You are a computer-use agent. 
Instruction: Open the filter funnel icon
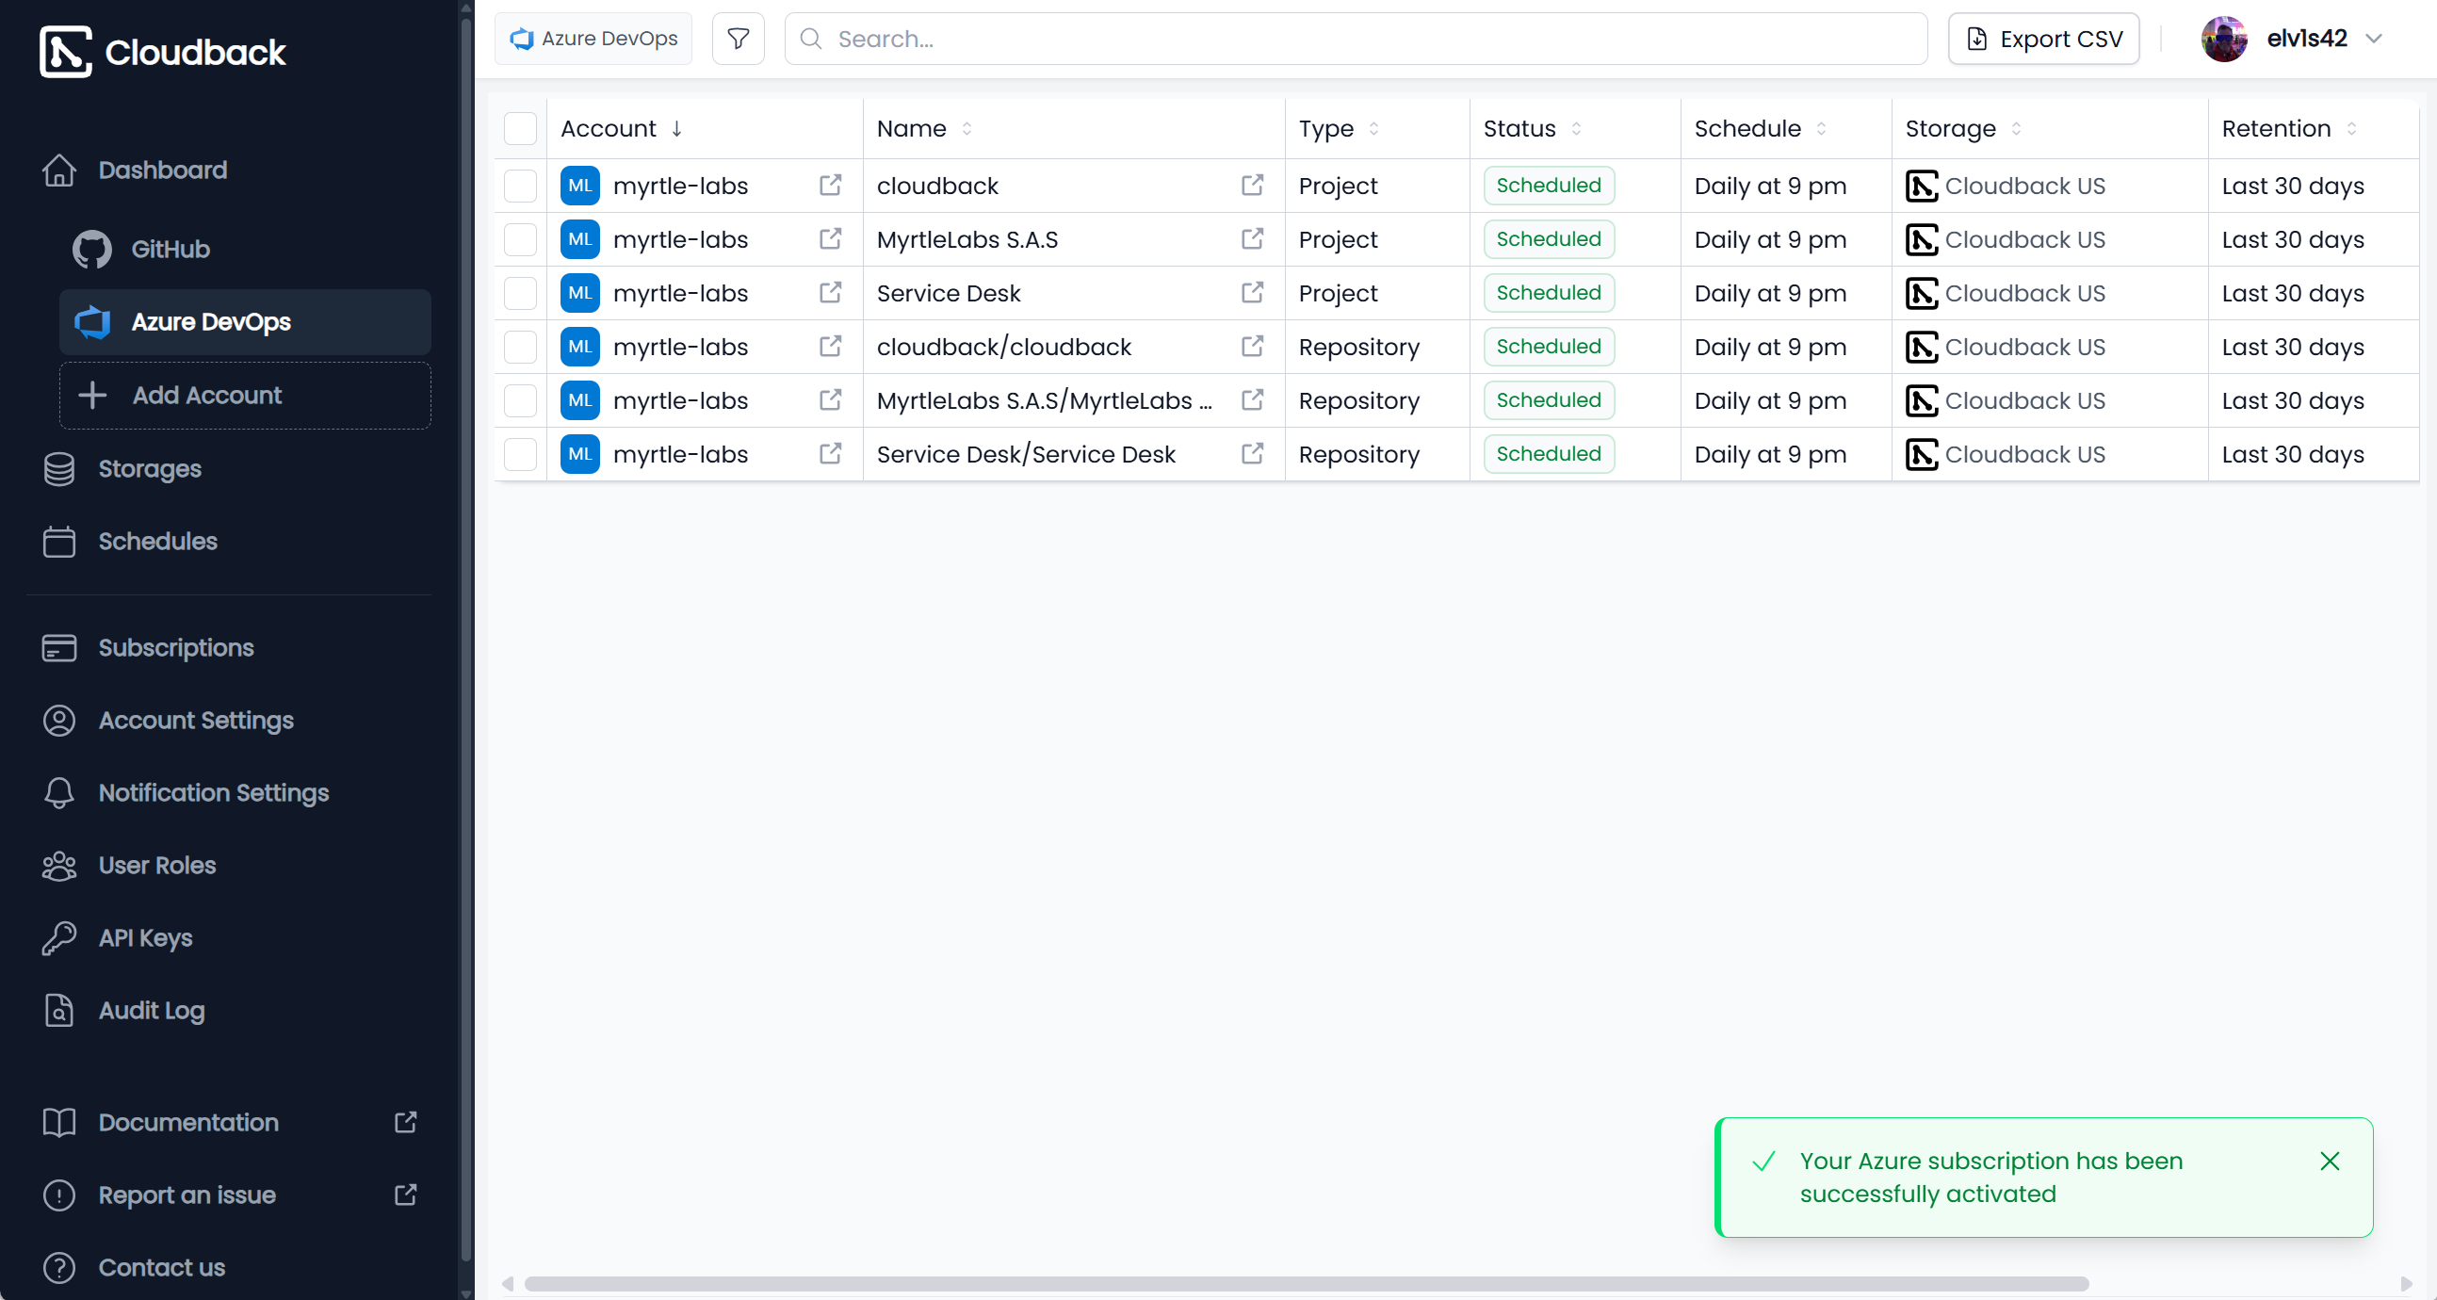pyautogui.click(x=738, y=39)
